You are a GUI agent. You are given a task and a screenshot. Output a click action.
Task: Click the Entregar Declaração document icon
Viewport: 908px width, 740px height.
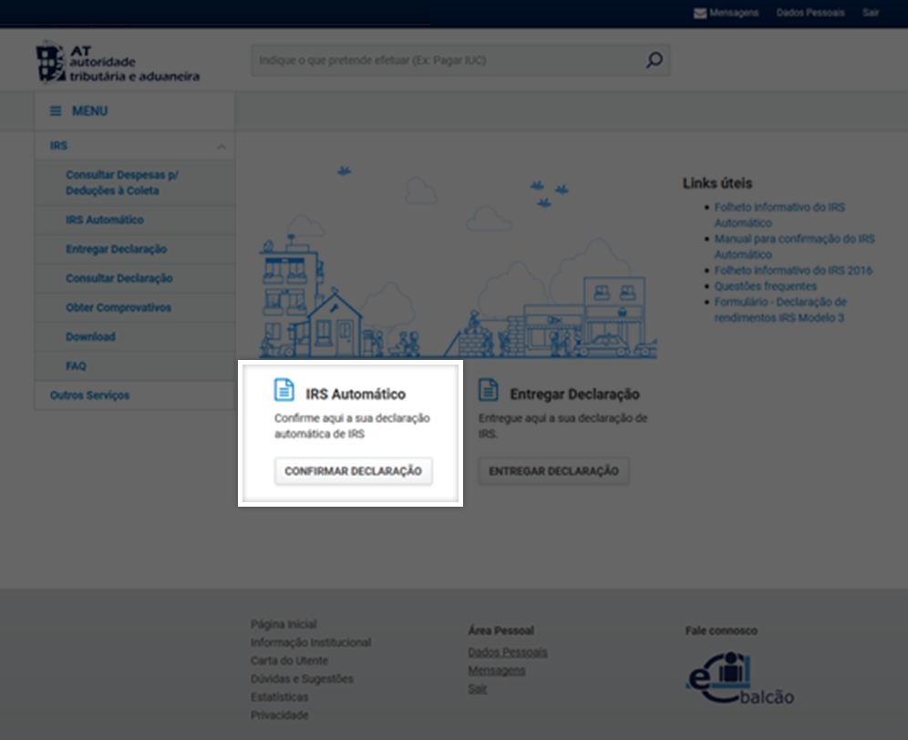[x=489, y=390]
